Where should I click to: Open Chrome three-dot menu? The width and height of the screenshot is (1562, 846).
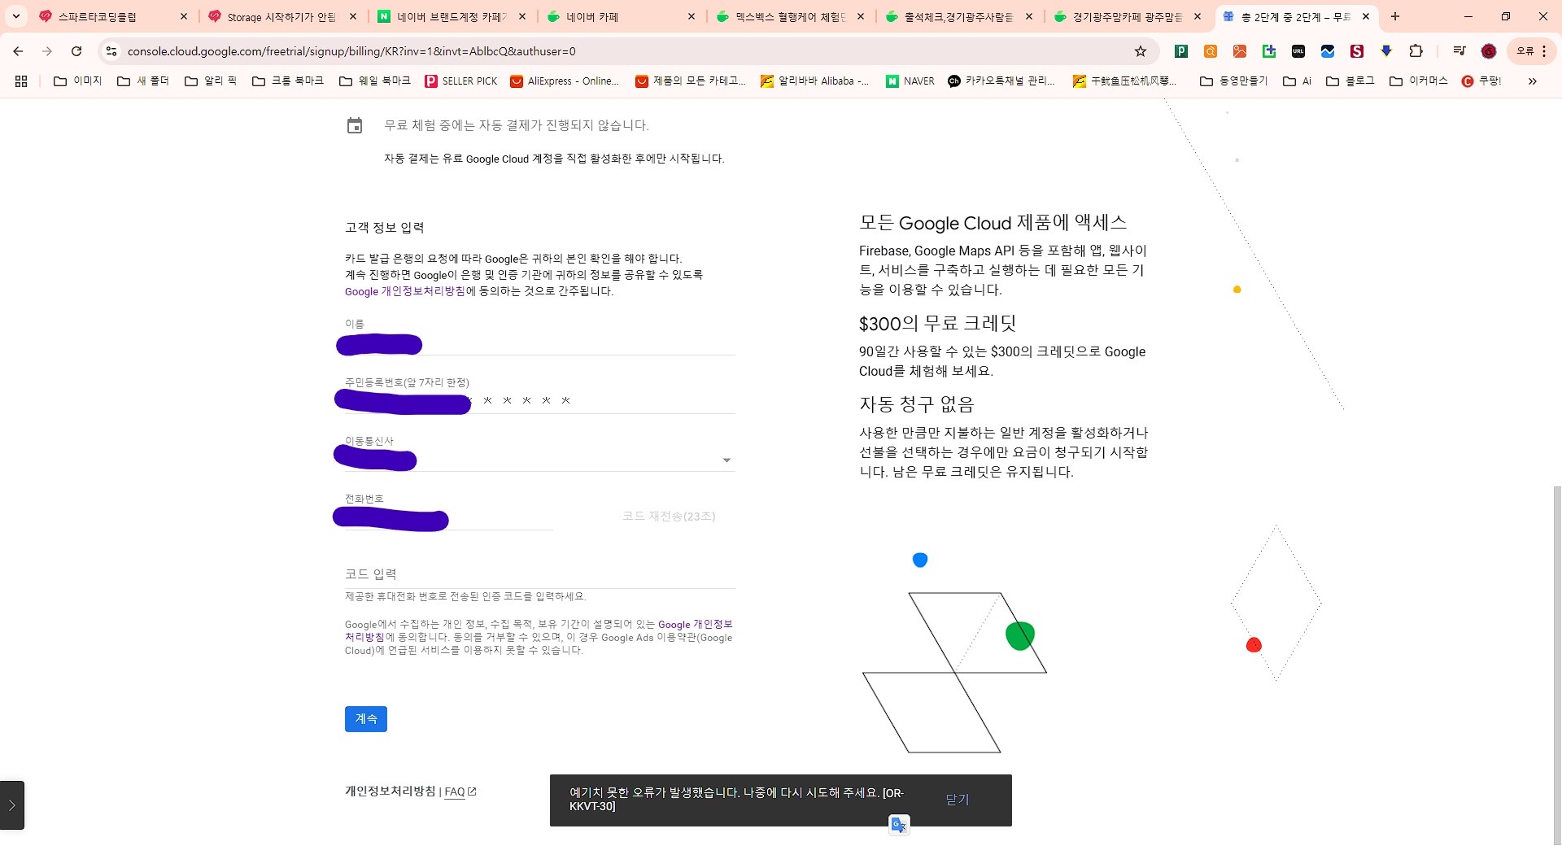(x=1544, y=51)
